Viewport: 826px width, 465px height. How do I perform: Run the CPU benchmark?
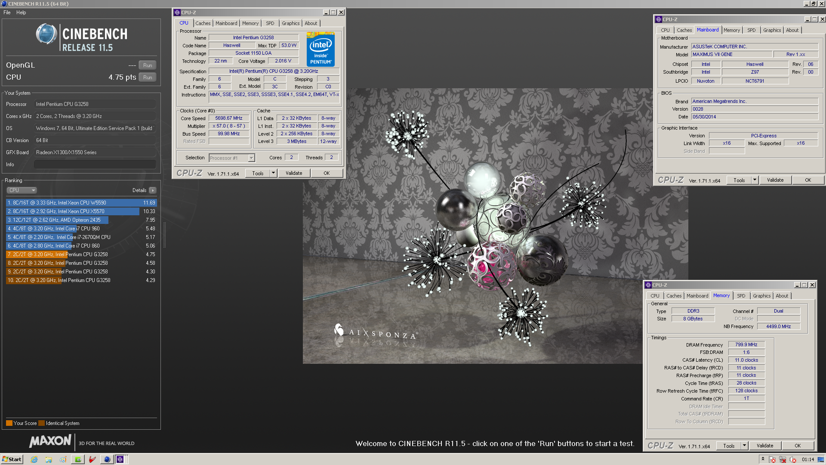(148, 77)
